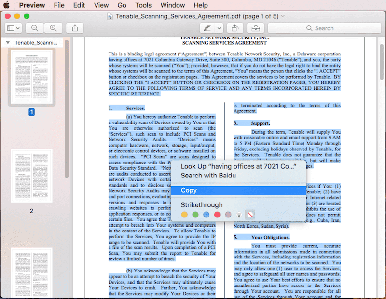Open the Window menu
This screenshot has height=299, width=386.
tap(173, 5)
